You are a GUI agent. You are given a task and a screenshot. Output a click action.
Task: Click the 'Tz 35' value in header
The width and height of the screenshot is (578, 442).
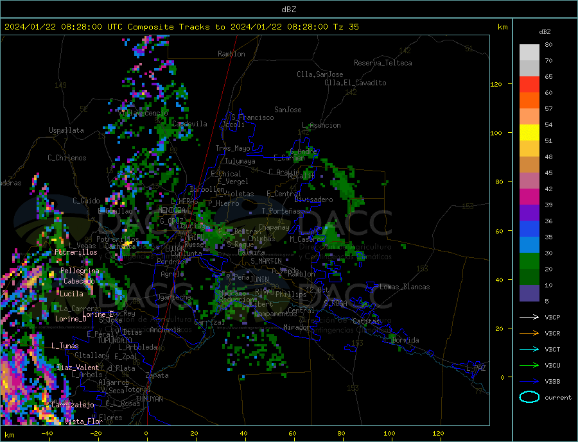point(346,27)
